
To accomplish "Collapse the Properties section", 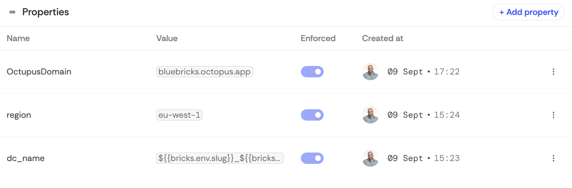I will pos(12,12).
